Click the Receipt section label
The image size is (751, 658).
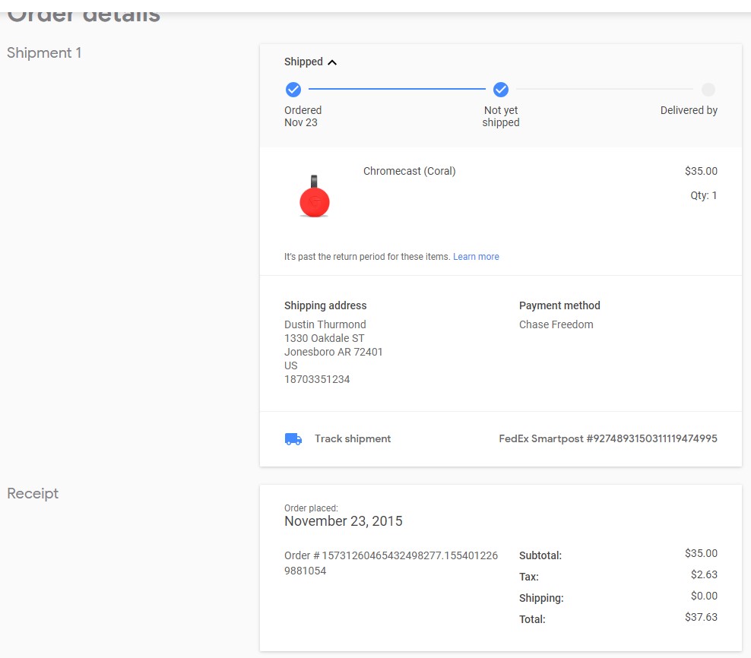pyautogui.click(x=33, y=494)
